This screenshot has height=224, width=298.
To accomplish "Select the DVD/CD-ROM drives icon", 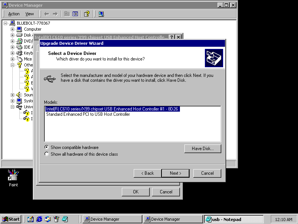I will (x=19, y=41).
